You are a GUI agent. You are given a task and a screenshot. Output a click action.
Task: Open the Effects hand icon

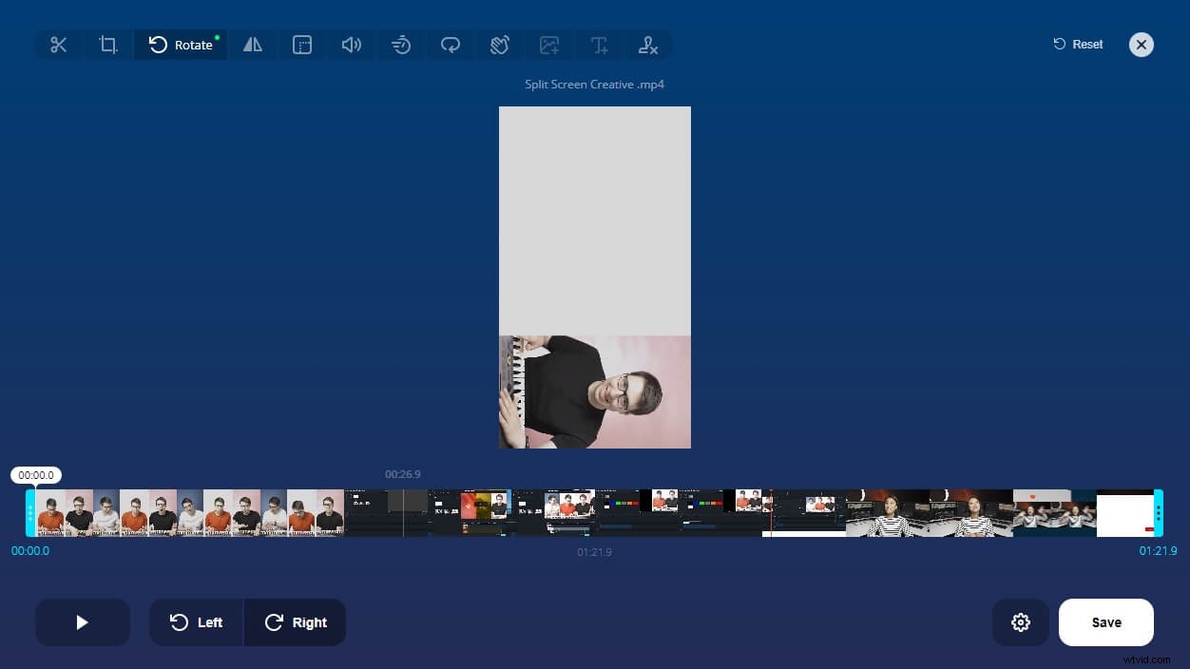[x=500, y=45]
